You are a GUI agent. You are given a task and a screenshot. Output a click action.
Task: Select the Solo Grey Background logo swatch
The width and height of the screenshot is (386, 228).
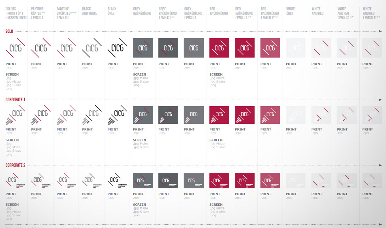point(143,48)
